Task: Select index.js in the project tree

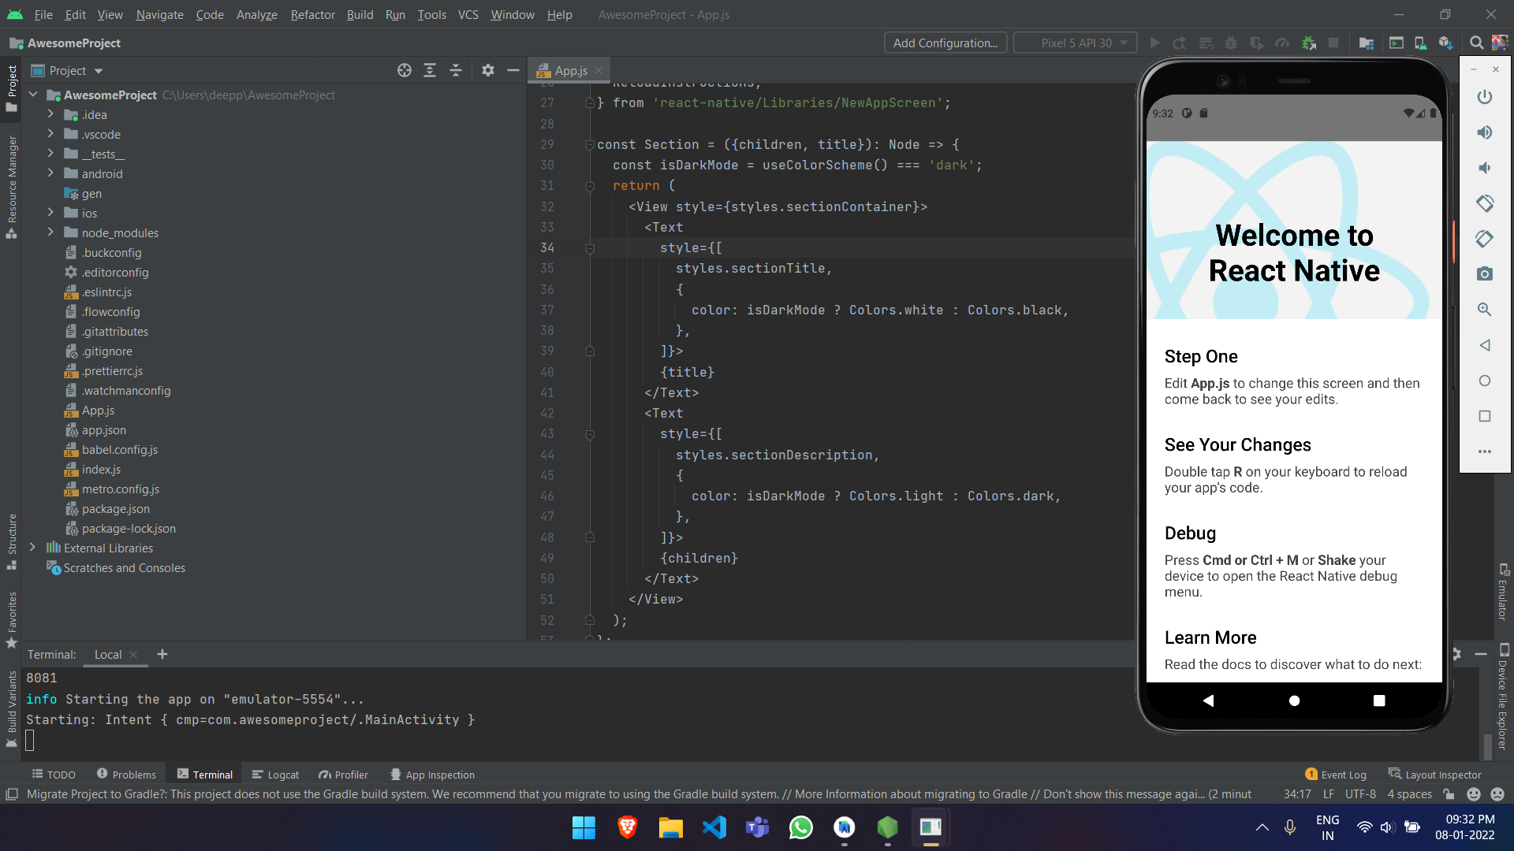Action: pos(101,469)
